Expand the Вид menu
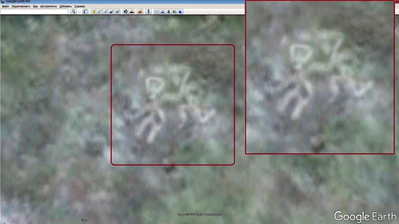 click(x=35, y=6)
